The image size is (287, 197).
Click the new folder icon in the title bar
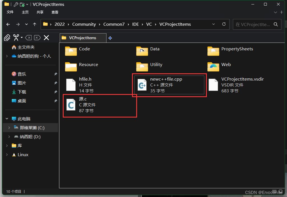pyautogui.click(x=22, y=4)
